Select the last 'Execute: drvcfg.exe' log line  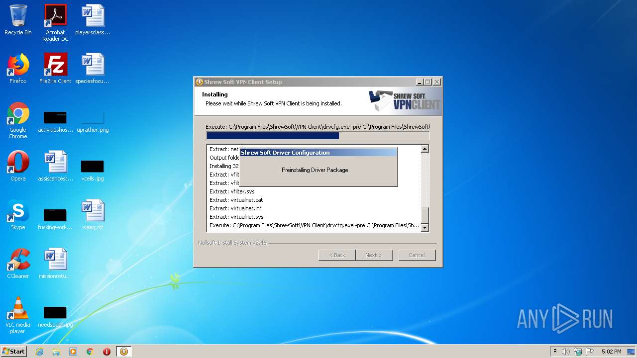pyautogui.click(x=314, y=225)
